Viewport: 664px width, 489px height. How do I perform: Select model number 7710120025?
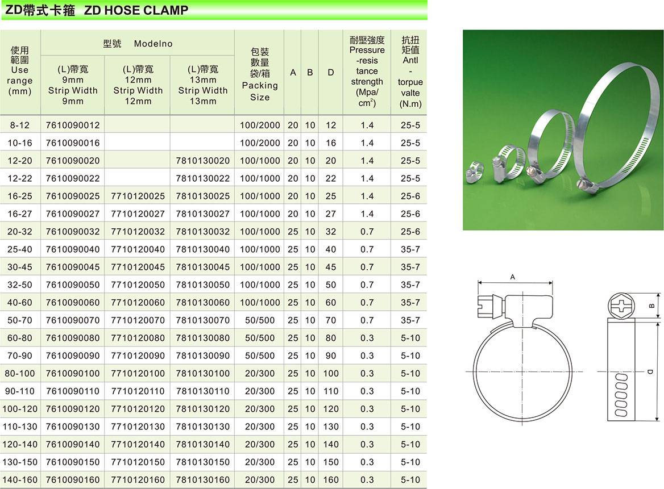tap(138, 197)
